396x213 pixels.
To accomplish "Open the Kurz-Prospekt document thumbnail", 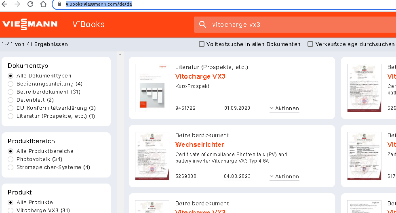I will point(152,88).
